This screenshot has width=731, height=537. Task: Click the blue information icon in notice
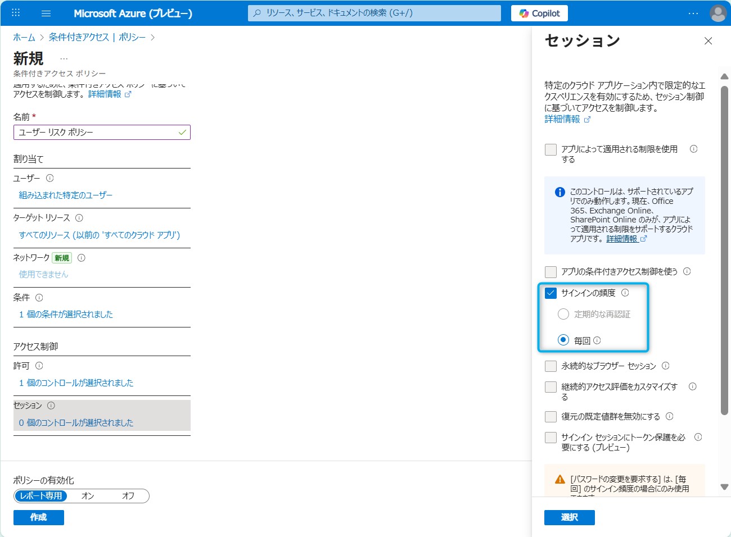coord(560,192)
